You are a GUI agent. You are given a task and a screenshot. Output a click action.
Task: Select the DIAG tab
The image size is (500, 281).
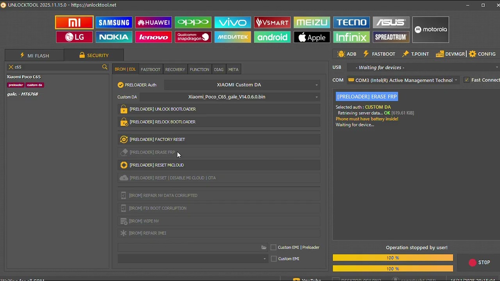pyautogui.click(x=219, y=69)
